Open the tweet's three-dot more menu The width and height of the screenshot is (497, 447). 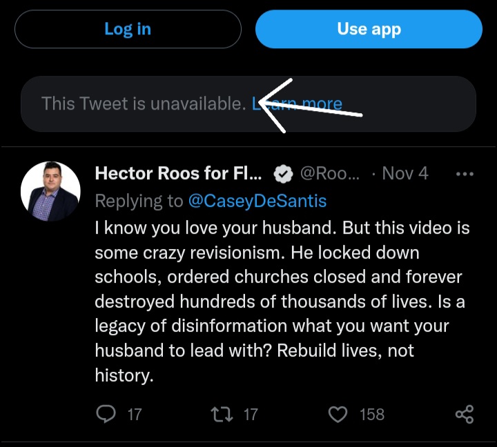(465, 174)
